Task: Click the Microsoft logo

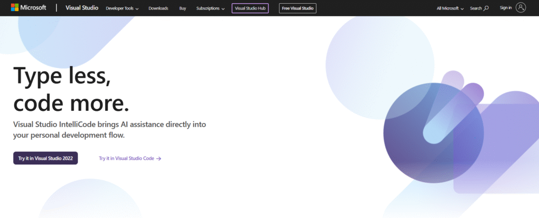Action: coord(28,7)
